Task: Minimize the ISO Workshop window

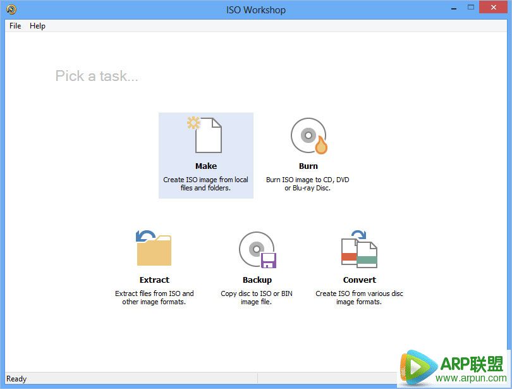Action: pos(454,8)
